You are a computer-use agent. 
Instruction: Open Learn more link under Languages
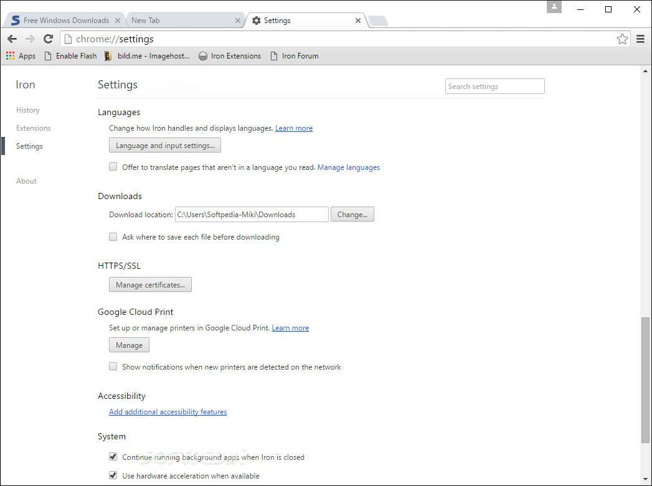tap(294, 128)
